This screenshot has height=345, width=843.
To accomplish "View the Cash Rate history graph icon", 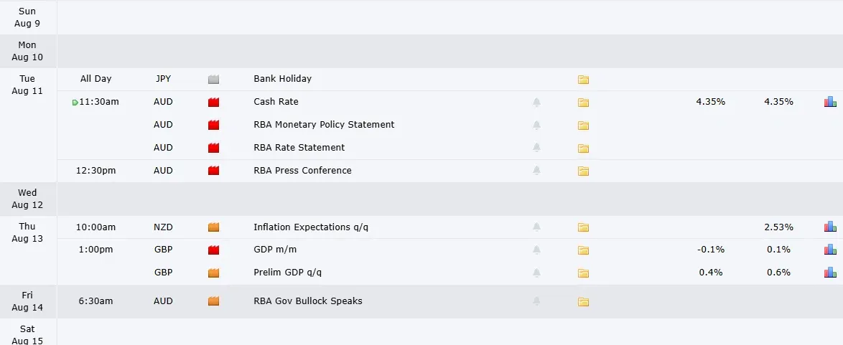I will click(830, 102).
